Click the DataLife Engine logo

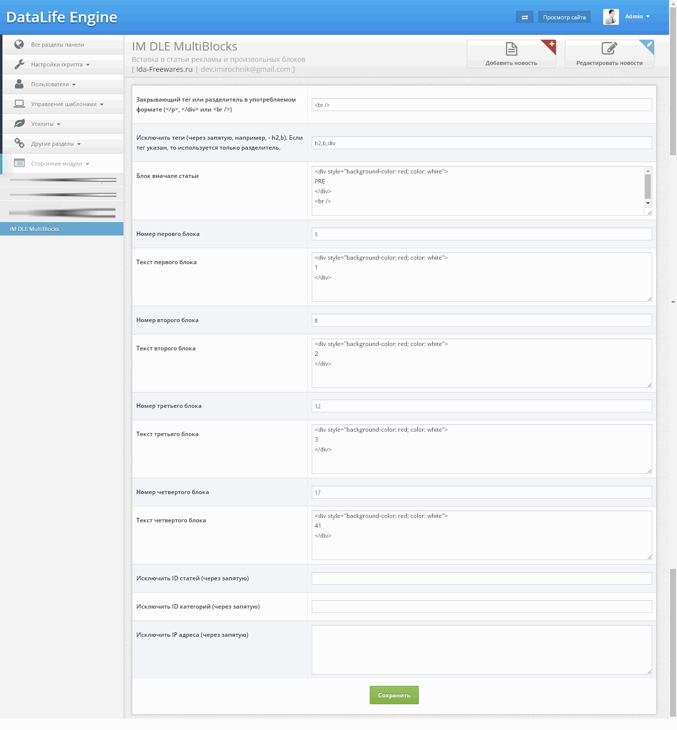coord(62,17)
